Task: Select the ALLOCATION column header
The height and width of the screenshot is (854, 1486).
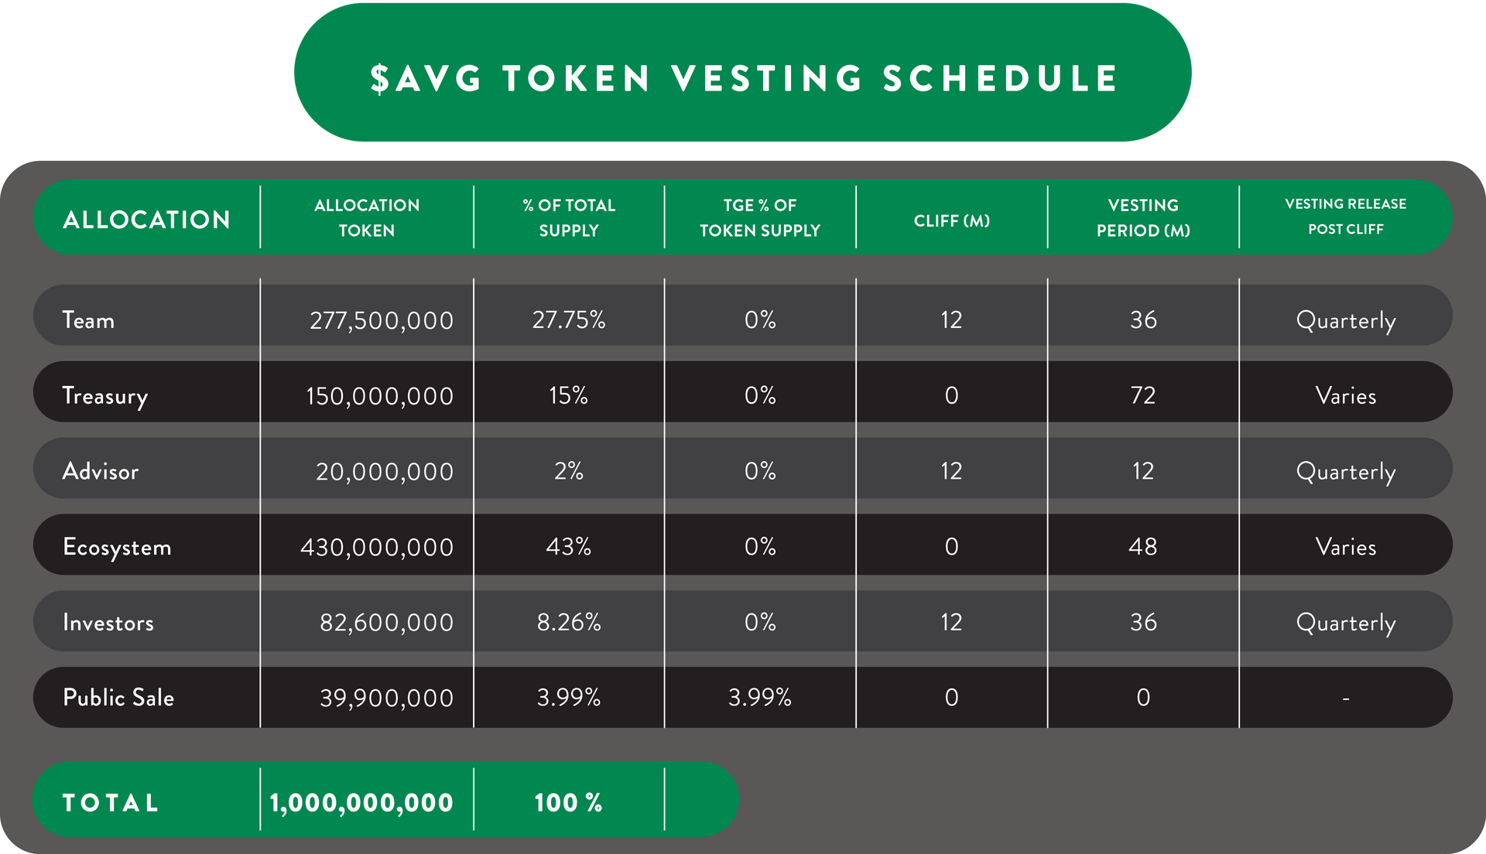Action: (147, 220)
